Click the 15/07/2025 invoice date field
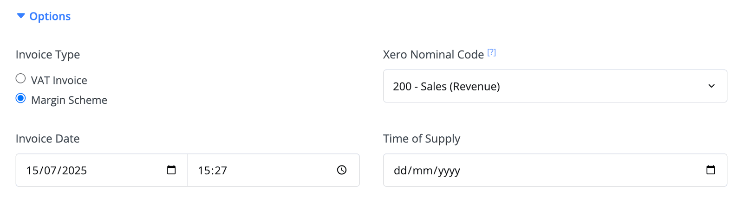 point(102,170)
